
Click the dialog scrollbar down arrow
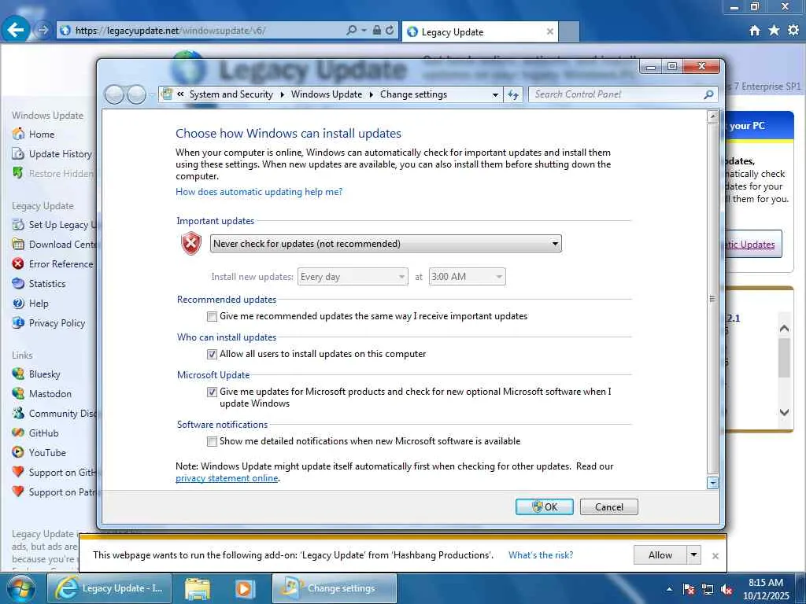pyautogui.click(x=712, y=483)
